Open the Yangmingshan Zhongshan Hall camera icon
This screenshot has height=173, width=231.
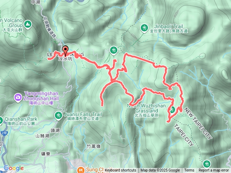pyautogui.click(x=18, y=98)
